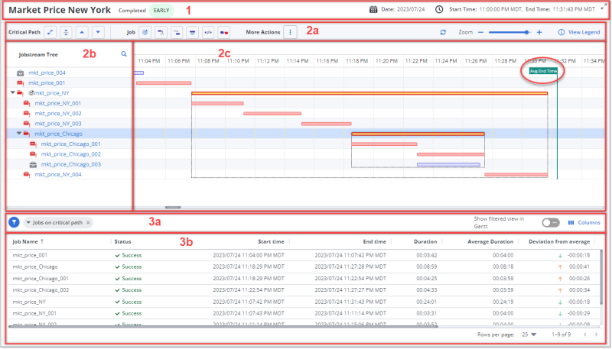Remove the Jobs on critical path filter
This screenshot has height=349, width=612.
(x=88, y=222)
